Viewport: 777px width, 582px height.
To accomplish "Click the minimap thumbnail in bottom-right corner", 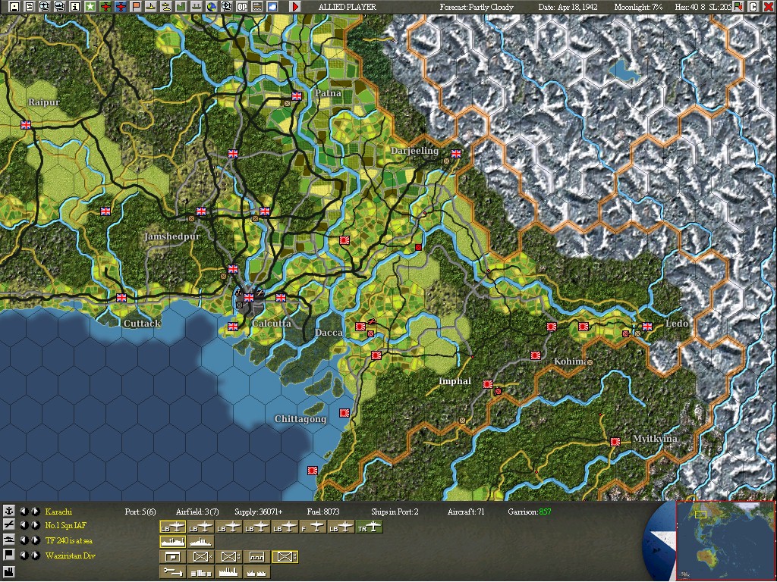I will click(x=725, y=540).
